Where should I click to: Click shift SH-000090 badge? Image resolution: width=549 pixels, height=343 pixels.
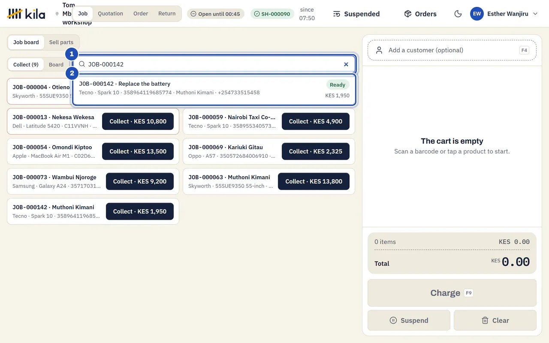[272, 14]
